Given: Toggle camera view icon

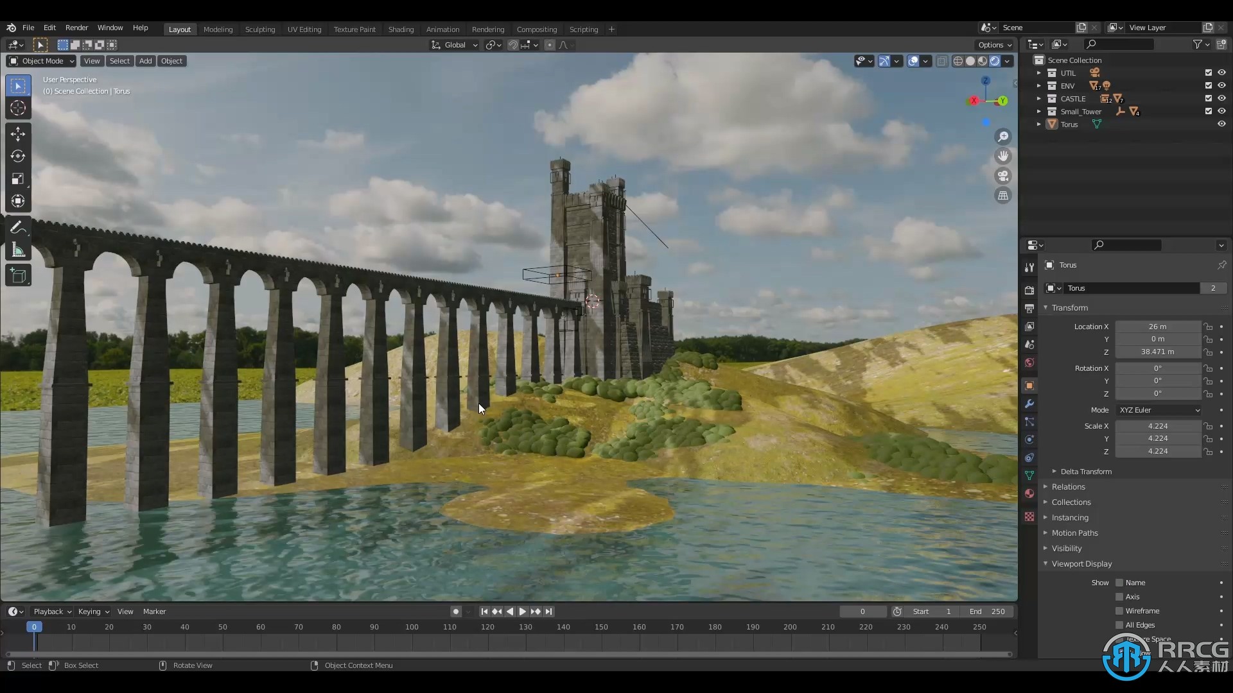Looking at the screenshot, I should 1002,176.
